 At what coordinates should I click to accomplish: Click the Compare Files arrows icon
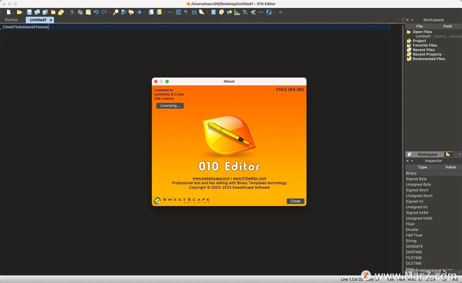tap(229, 12)
